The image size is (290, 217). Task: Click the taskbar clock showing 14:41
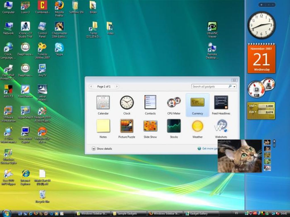[x=283, y=214]
